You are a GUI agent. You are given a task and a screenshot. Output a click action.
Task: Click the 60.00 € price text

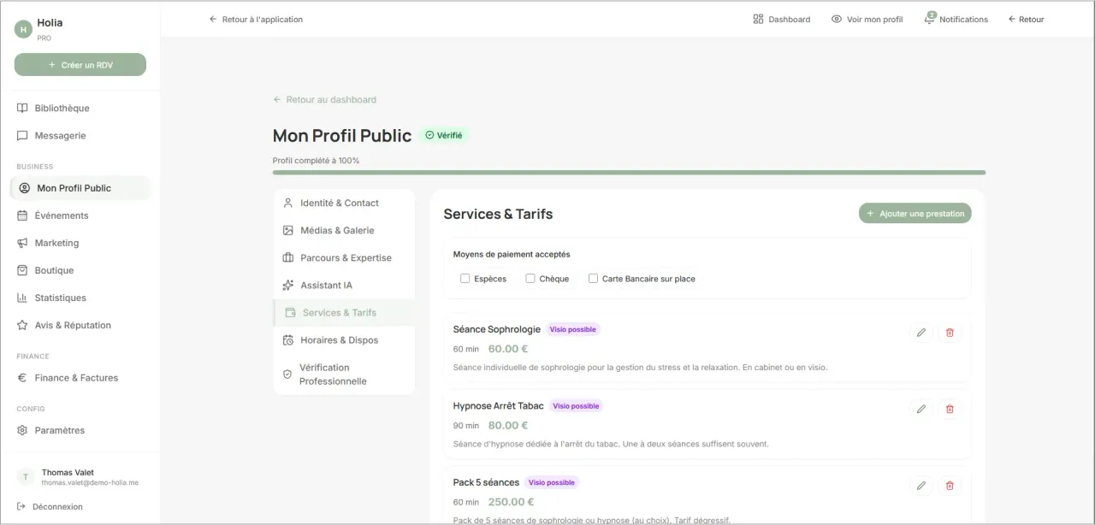[508, 349]
